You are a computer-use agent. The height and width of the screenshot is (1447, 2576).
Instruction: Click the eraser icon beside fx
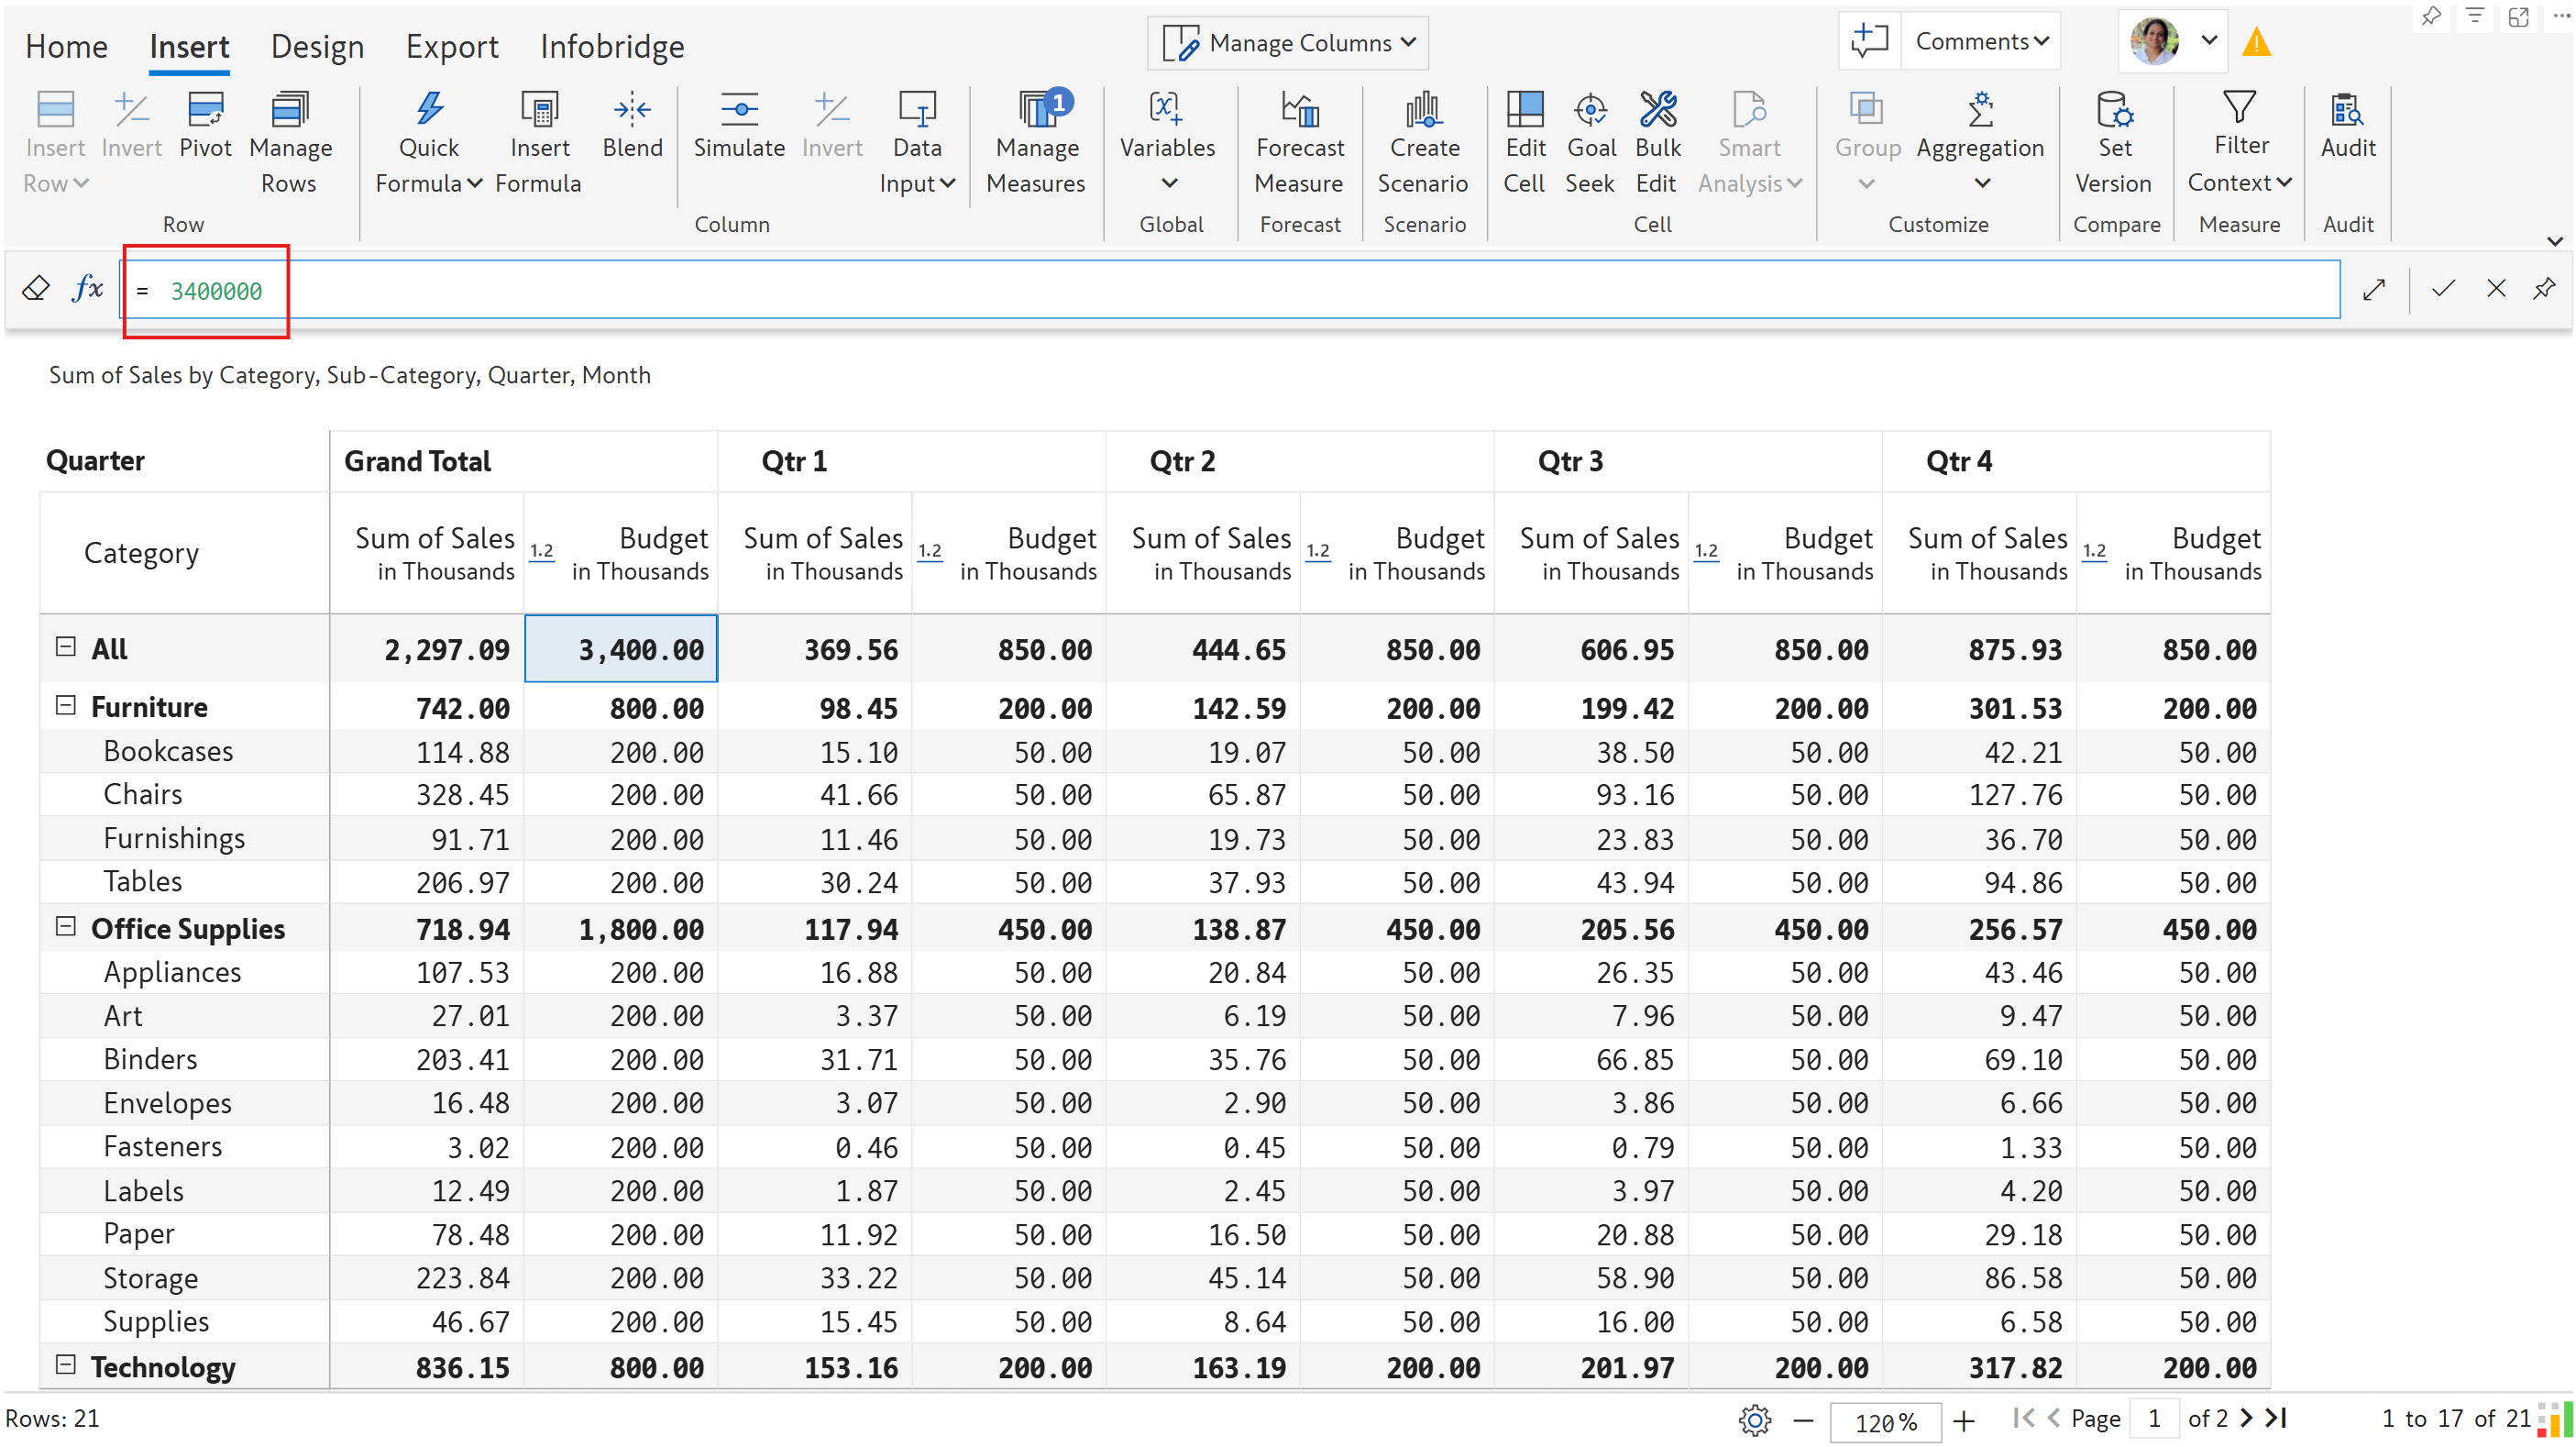tap(36, 289)
